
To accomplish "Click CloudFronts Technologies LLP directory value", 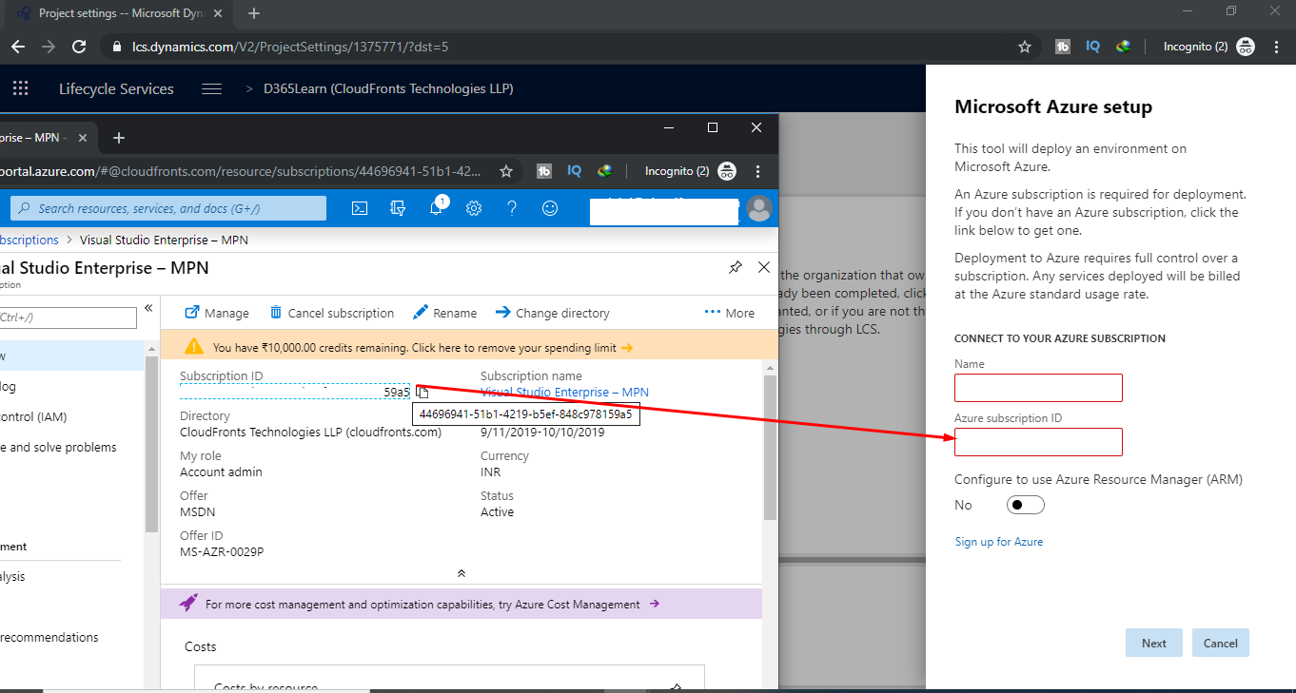I will (310, 432).
